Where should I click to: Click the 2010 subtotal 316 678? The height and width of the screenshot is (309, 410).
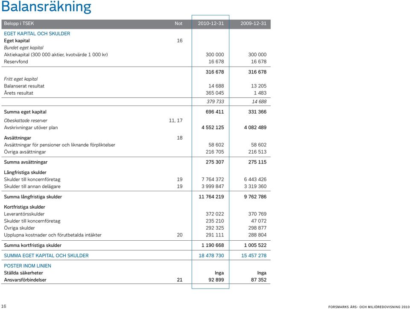point(215,72)
